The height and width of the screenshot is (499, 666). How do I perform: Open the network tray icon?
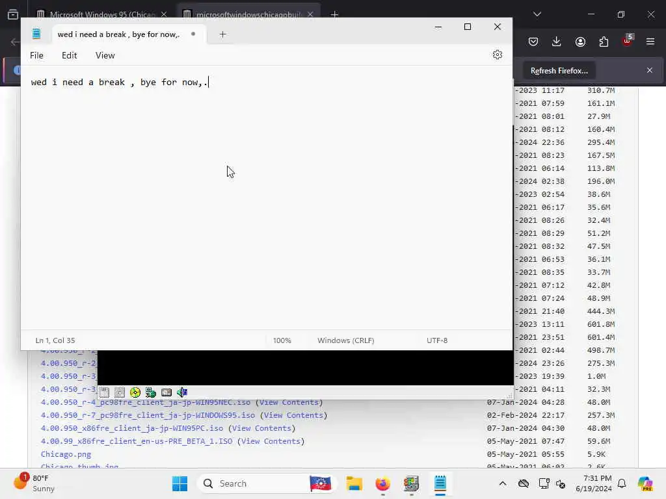(544, 483)
